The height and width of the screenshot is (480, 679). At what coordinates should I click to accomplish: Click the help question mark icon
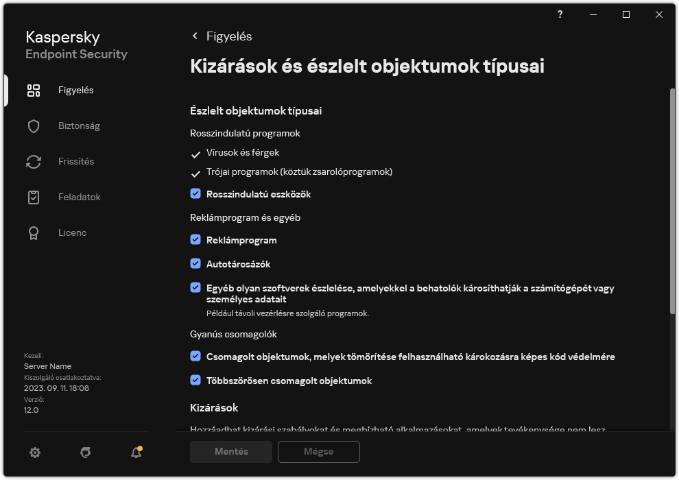point(560,14)
